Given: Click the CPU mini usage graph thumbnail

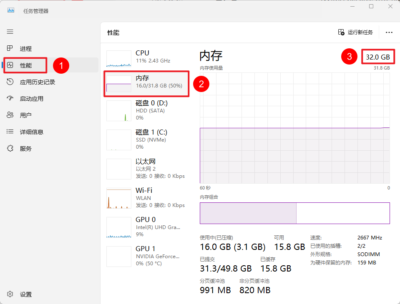Looking at the screenshot, I should click(x=119, y=59).
